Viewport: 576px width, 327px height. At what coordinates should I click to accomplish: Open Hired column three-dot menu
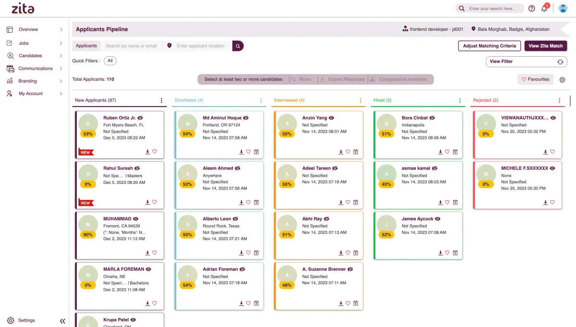click(460, 100)
